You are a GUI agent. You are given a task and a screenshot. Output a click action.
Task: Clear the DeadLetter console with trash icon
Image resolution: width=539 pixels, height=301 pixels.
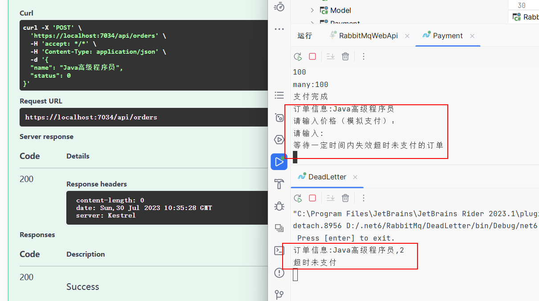pyautogui.click(x=345, y=198)
